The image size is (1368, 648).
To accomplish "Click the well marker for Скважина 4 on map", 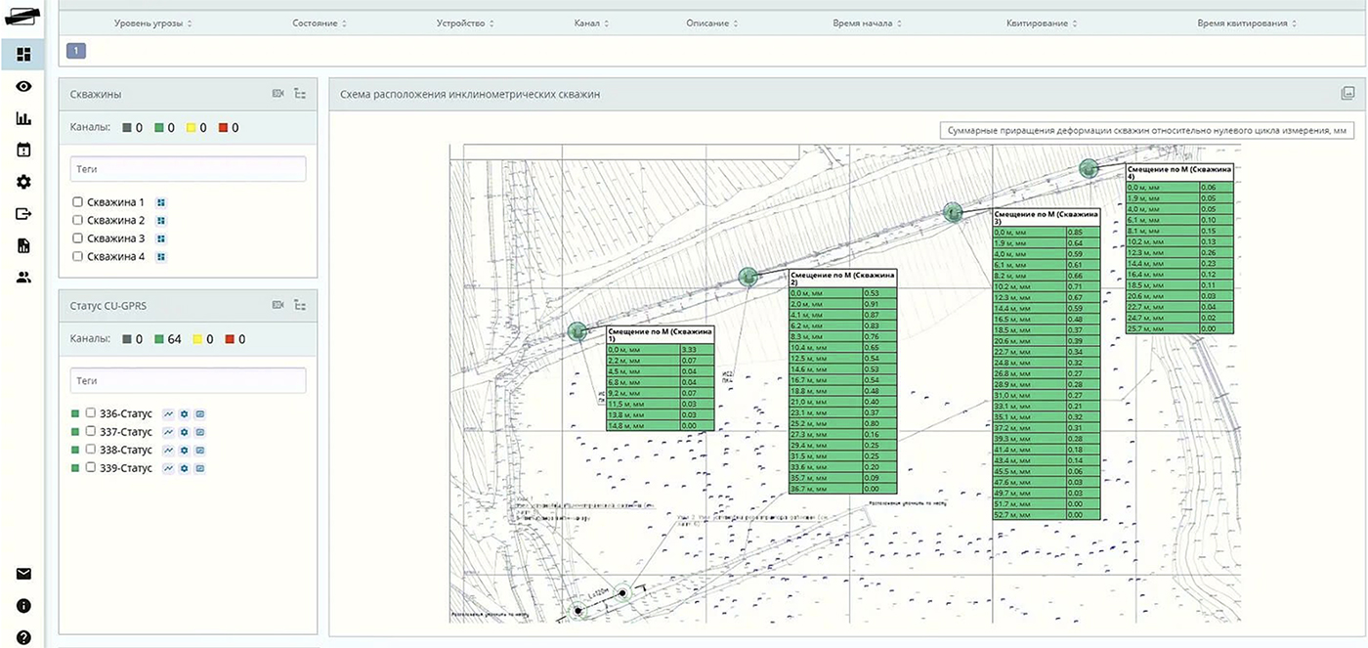I will (x=1089, y=168).
